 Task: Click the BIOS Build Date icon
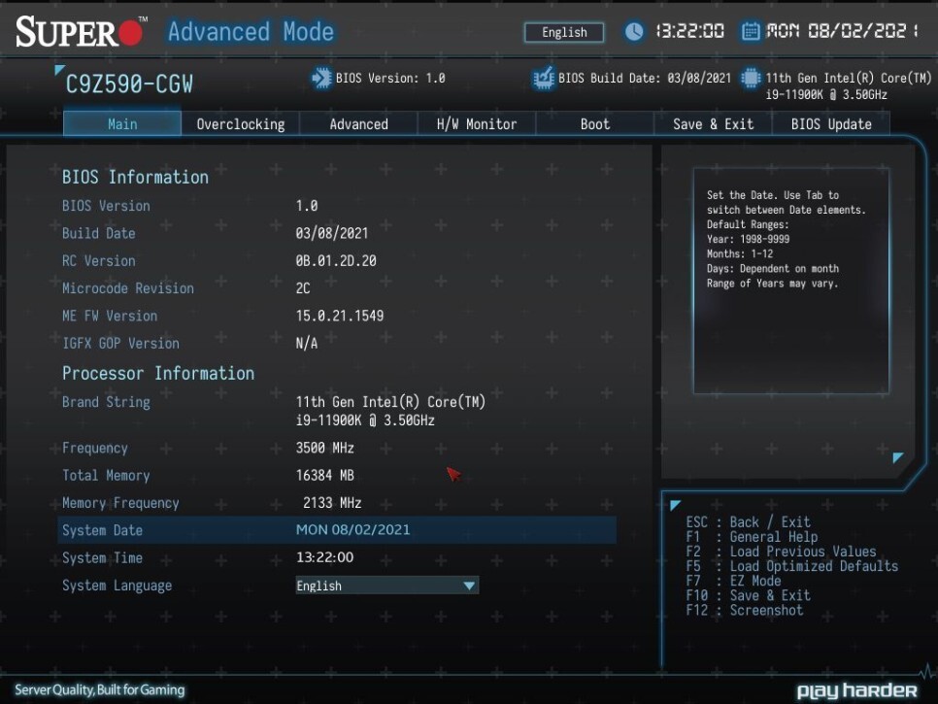point(543,79)
